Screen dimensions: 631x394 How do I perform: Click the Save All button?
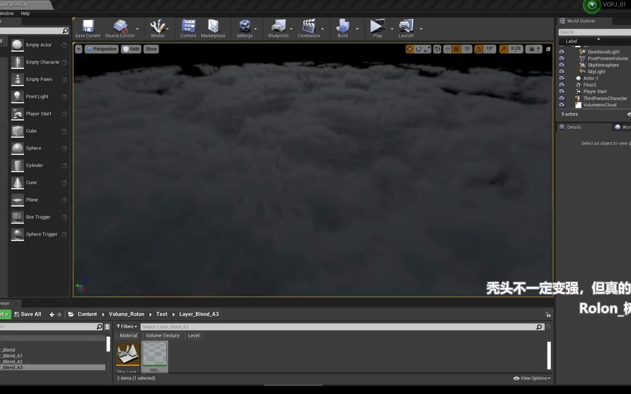pos(28,314)
